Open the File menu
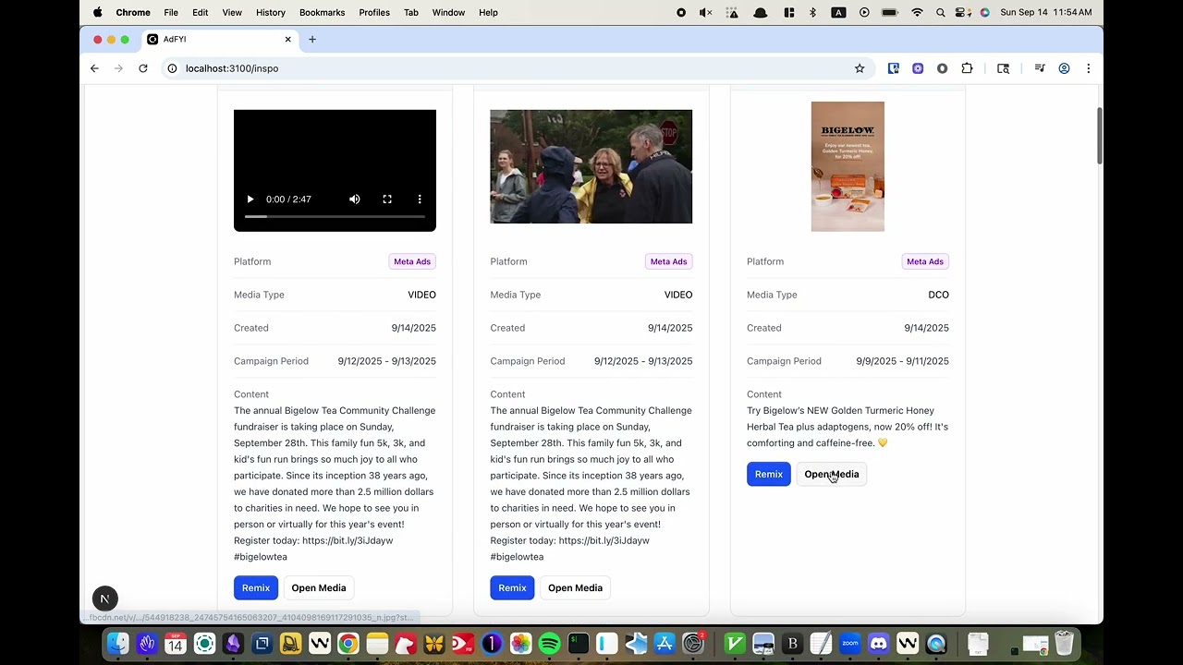Screen dimensions: 1183x665 [171, 12]
